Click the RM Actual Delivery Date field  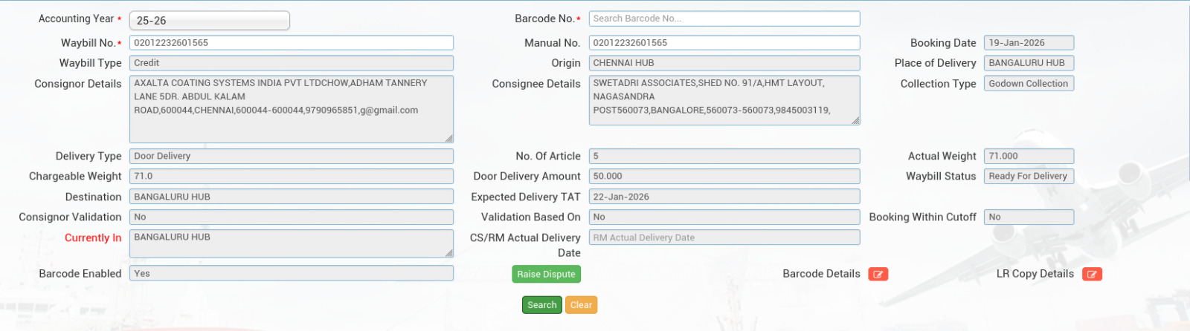(724, 237)
